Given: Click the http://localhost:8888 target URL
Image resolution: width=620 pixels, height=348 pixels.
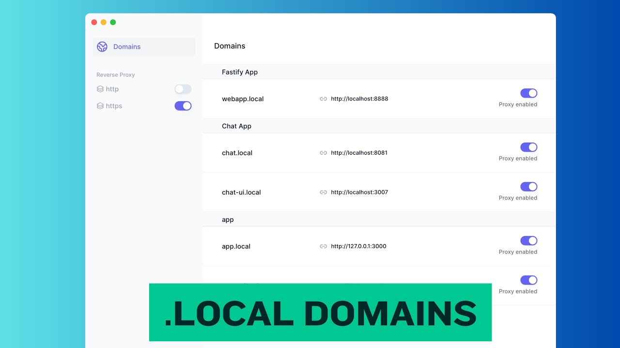Looking at the screenshot, I should click(x=359, y=99).
